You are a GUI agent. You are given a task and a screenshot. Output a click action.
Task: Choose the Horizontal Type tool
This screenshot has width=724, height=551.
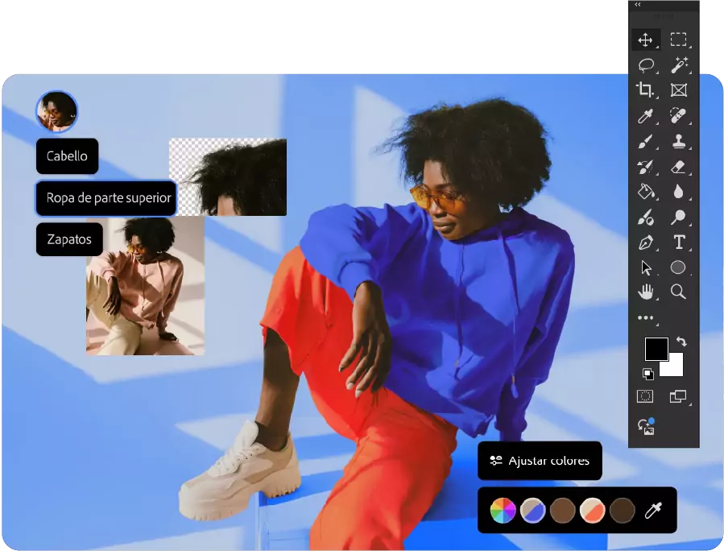[x=679, y=242]
